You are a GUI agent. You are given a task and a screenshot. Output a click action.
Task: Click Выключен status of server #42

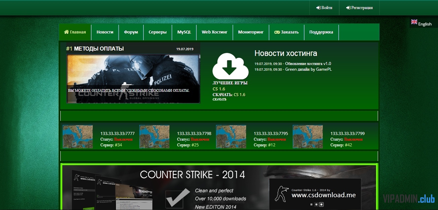click(354, 139)
